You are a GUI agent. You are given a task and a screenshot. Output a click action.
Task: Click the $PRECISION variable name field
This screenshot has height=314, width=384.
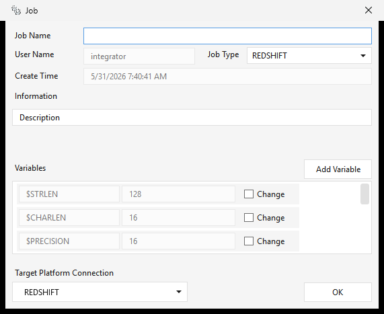69,241
